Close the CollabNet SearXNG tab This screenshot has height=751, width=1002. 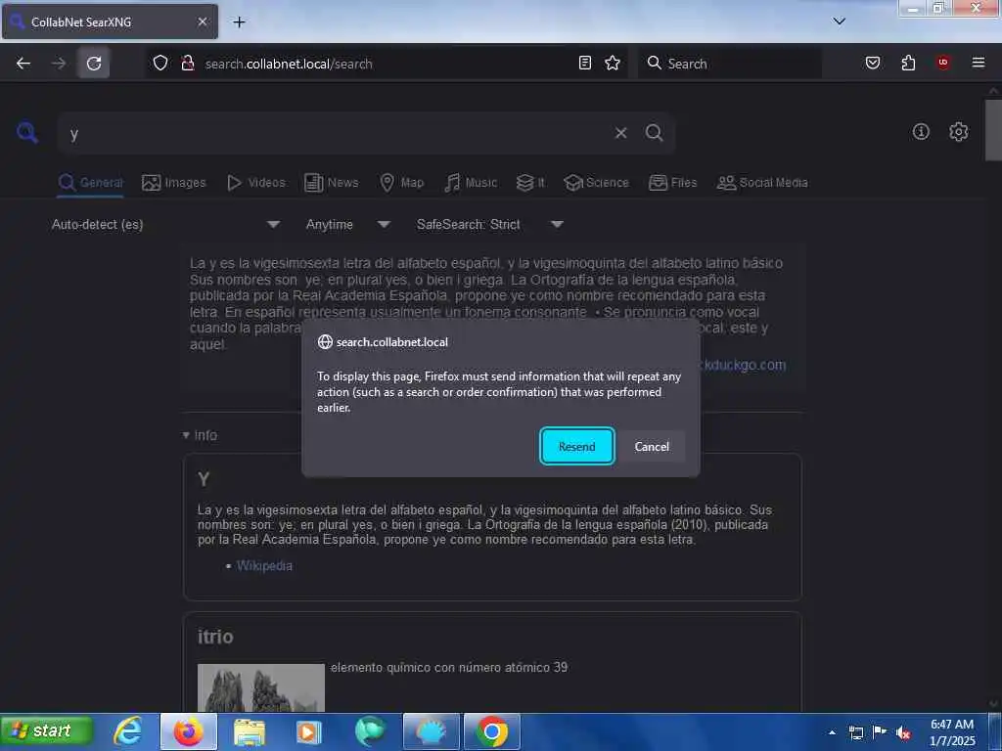(x=202, y=22)
